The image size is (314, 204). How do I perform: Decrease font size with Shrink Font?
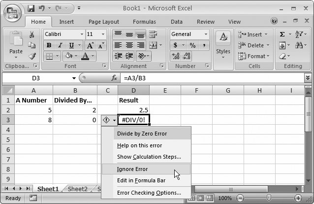(101, 45)
